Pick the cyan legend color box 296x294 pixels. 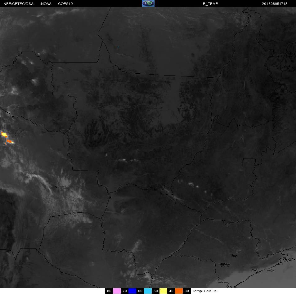148,291
